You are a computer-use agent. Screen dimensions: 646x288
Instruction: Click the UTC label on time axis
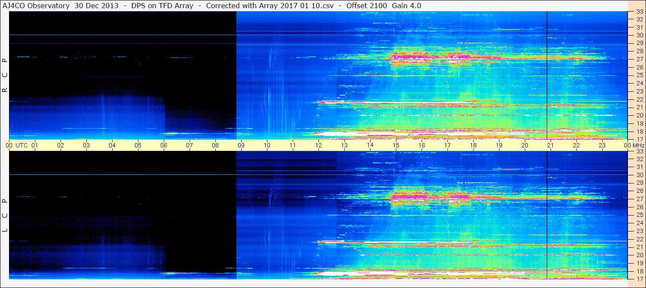21,145
